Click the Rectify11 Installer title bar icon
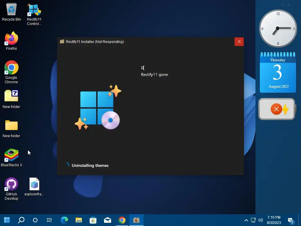 tap(62, 41)
